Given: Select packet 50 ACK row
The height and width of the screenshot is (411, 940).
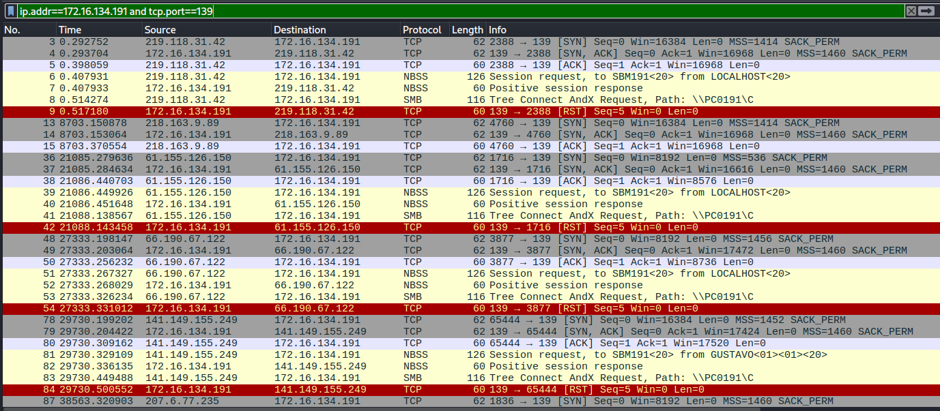Looking at the screenshot, I should pyautogui.click(x=470, y=262).
